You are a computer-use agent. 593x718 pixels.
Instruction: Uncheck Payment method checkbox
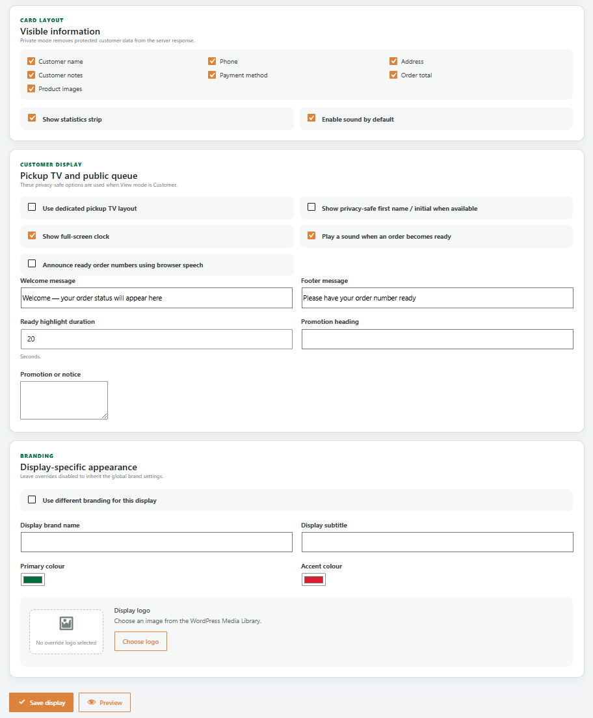pos(212,75)
